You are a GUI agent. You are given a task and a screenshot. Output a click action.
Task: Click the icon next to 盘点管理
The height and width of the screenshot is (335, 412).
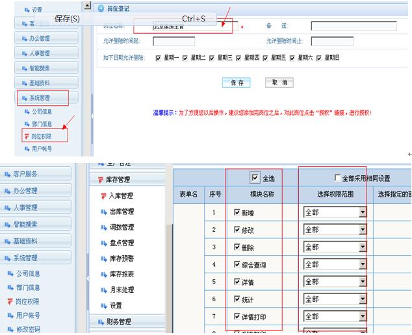103,243
